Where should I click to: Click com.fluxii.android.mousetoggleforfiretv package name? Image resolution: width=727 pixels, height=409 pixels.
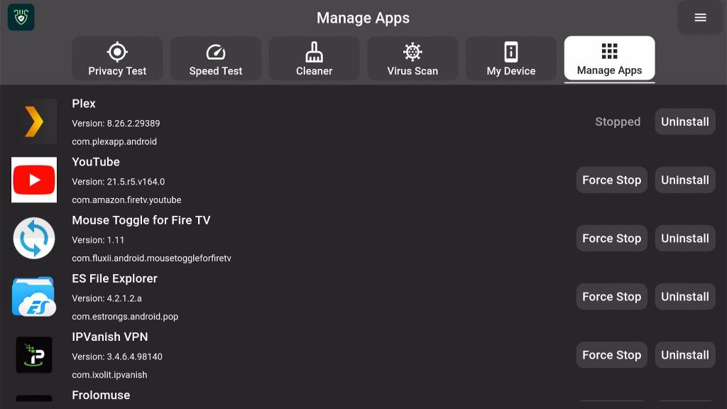click(x=151, y=258)
